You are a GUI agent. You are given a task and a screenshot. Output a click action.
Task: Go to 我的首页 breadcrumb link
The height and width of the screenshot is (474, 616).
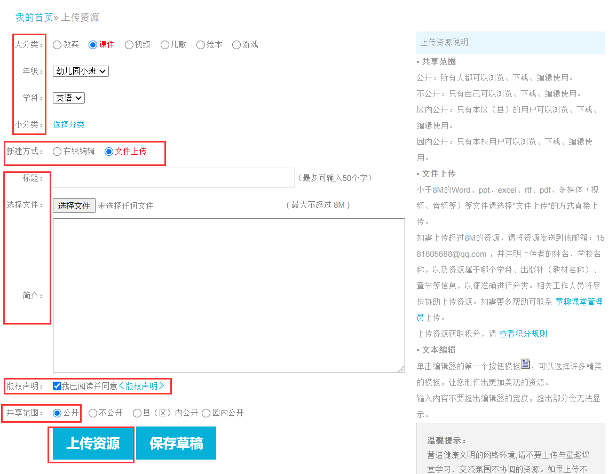pyautogui.click(x=34, y=18)
